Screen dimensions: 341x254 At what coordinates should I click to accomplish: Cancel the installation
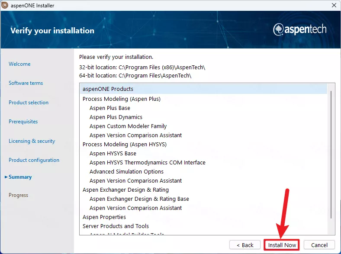(x=319, y=245)
